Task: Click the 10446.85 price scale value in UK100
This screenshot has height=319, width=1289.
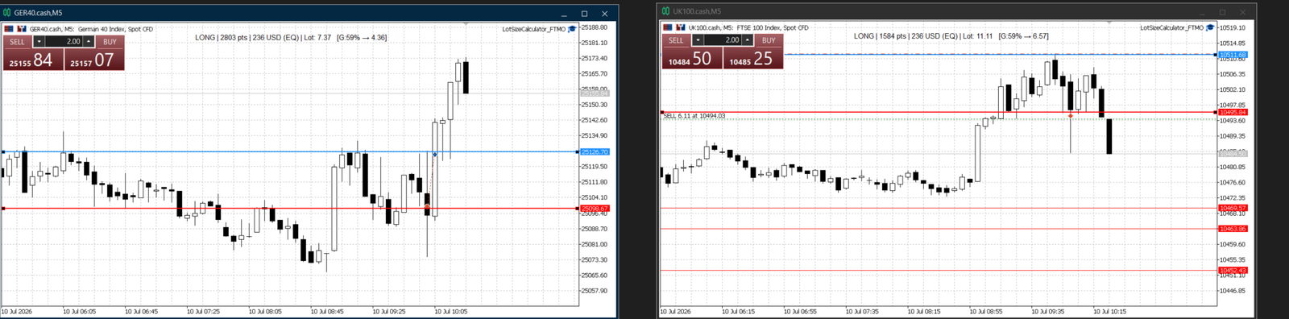Action: [x=1233, y=291]
